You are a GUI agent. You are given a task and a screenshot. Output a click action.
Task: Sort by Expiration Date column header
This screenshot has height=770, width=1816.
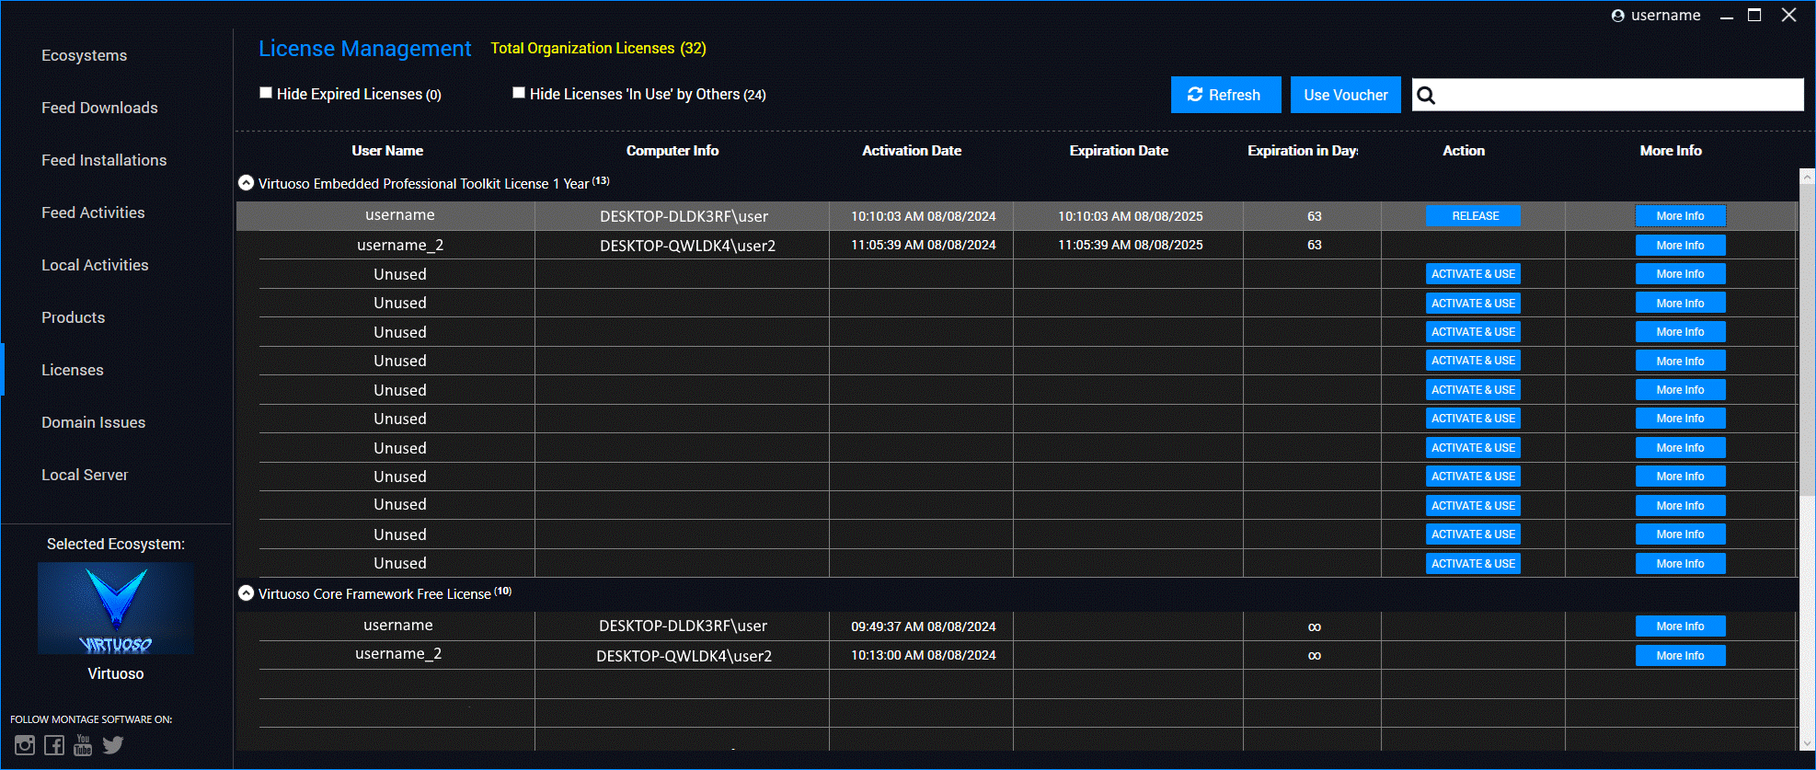click(x=1119, y=151)
